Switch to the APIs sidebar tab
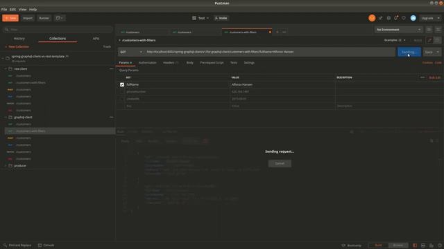The height and width of the screenshot is (249, 444). tap(96, 39)
